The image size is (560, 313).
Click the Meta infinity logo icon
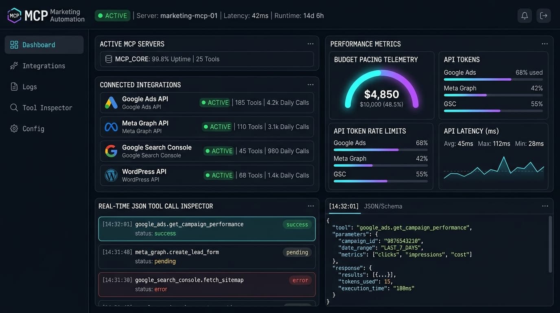click(111, 127)
